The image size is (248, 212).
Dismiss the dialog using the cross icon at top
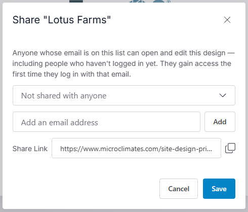tap(227, 20)
